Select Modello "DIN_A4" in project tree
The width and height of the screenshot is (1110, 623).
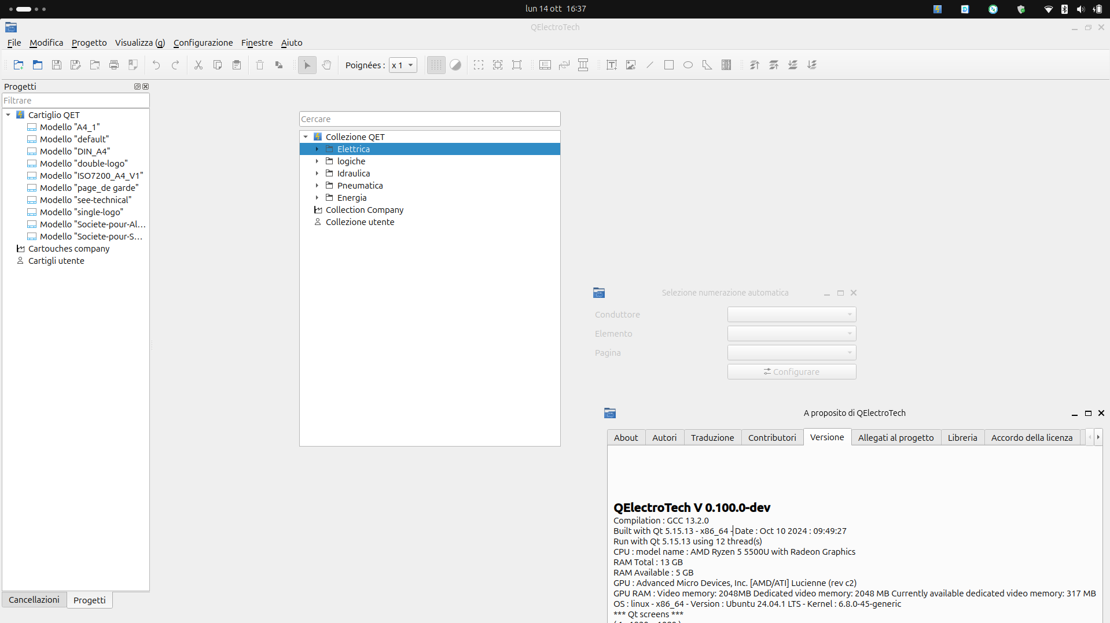pos(75,152)
